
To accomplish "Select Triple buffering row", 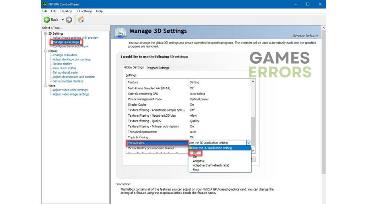I will 188,137.
